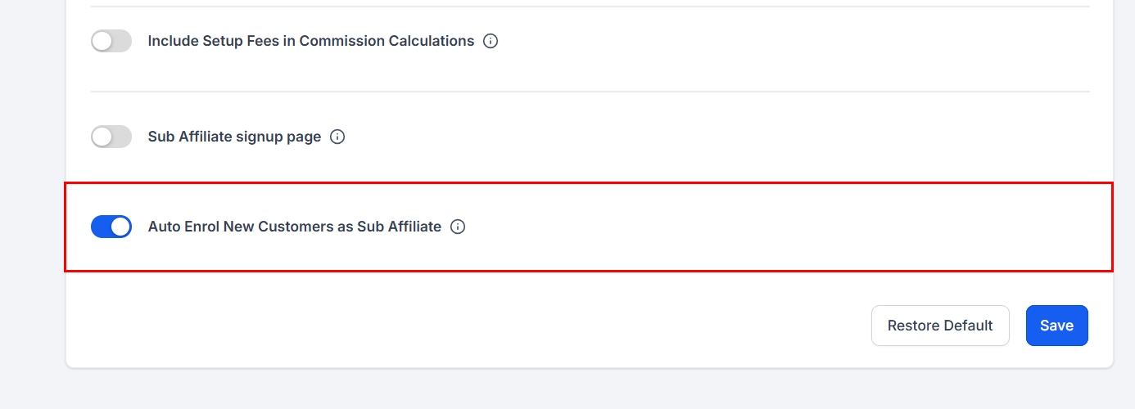Image resolution: width=1135 pixels, height=409 pixels.
Task: Click the divider line above Sub Affiliate signup page
Action: [590, 92]
